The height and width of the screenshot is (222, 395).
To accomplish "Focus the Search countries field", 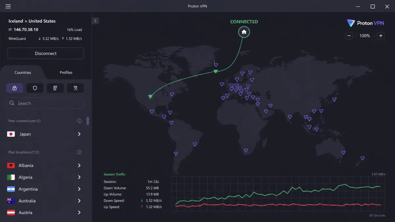I will (45, 103).
